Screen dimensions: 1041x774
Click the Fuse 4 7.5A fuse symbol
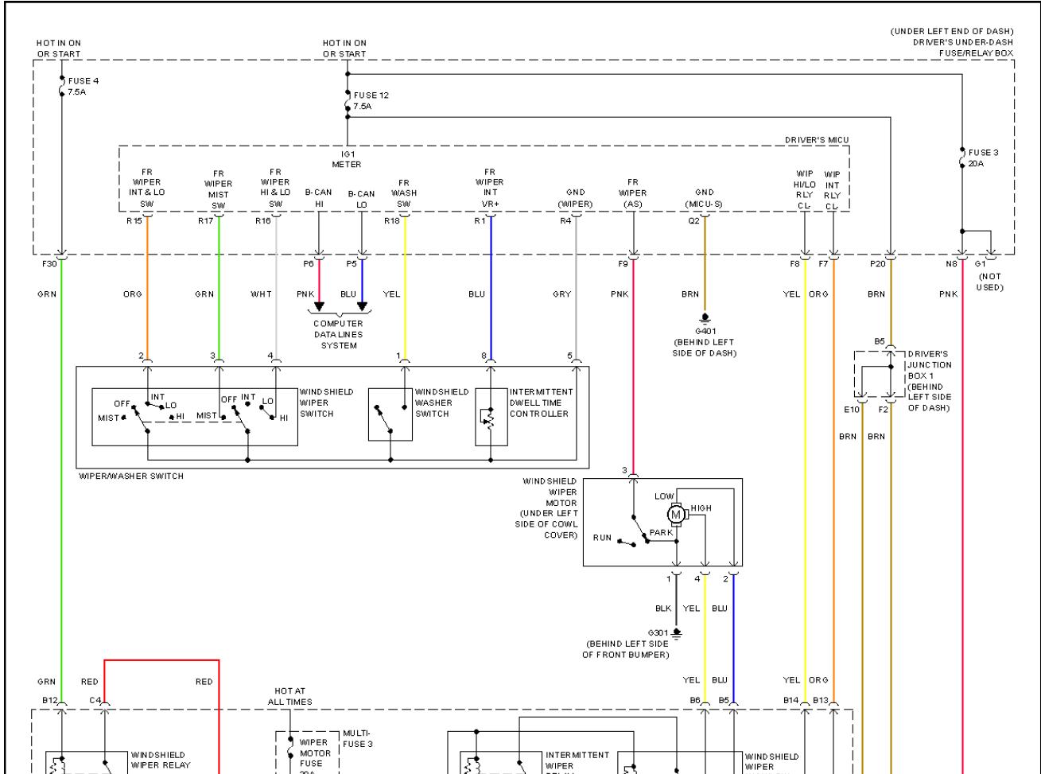pos(61,86)
